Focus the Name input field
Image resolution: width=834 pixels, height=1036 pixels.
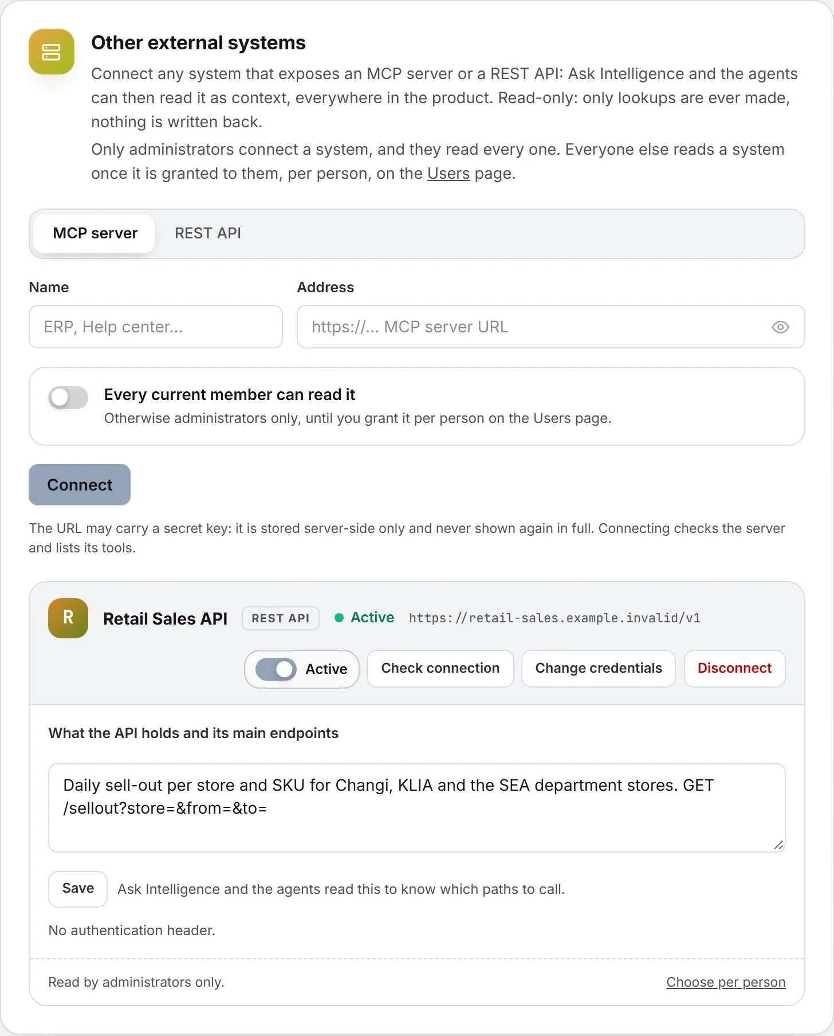pos(156,327)
